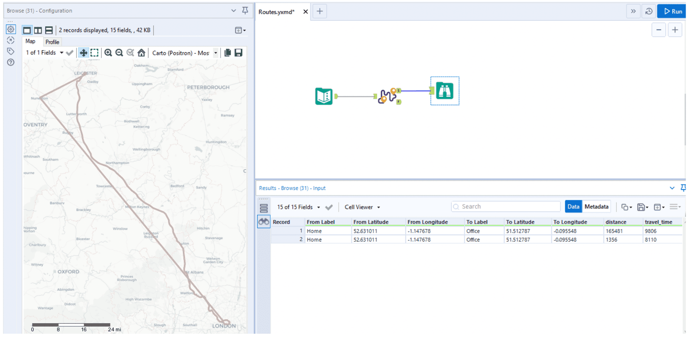Toggle side-by-side split view layout

pyautogui.click(x=38, y=30)
